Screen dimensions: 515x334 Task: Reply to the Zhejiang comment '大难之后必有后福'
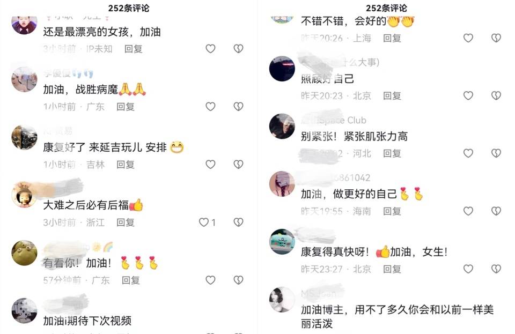coord(126,222)
